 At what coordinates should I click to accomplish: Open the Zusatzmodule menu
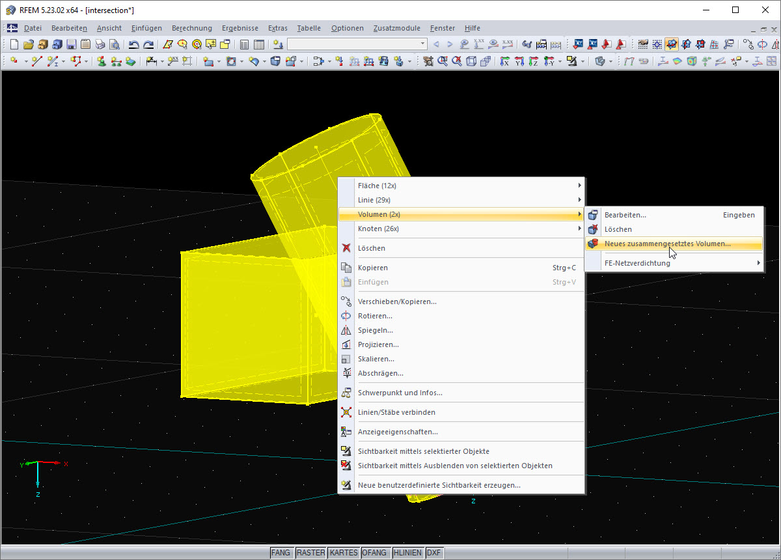tap(396, 28)
